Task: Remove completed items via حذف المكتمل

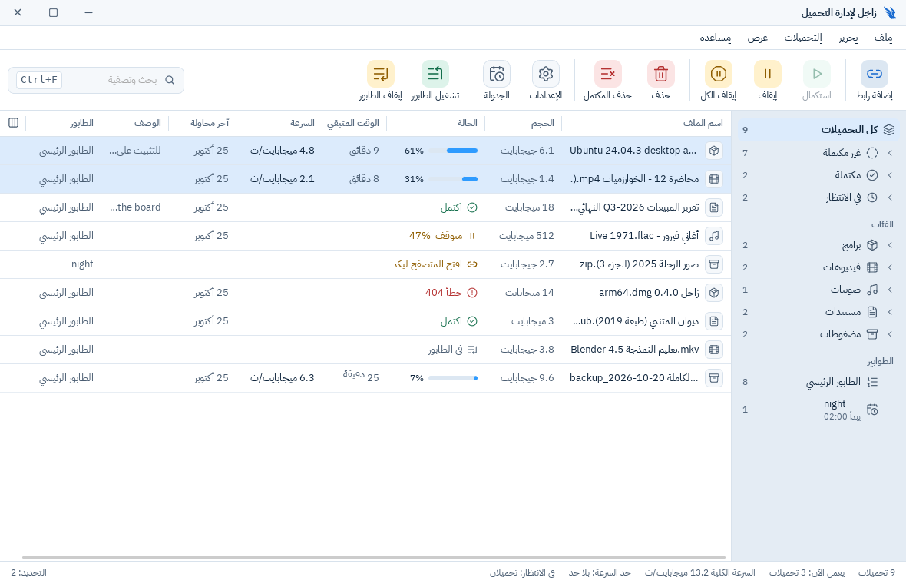Action: click(x=607, y=74)
